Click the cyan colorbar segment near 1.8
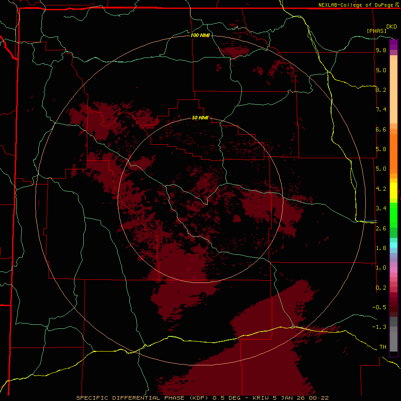 pos(393,245)
